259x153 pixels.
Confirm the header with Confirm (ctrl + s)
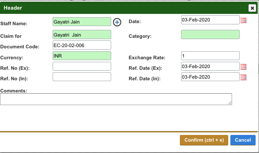click(204, 140)
